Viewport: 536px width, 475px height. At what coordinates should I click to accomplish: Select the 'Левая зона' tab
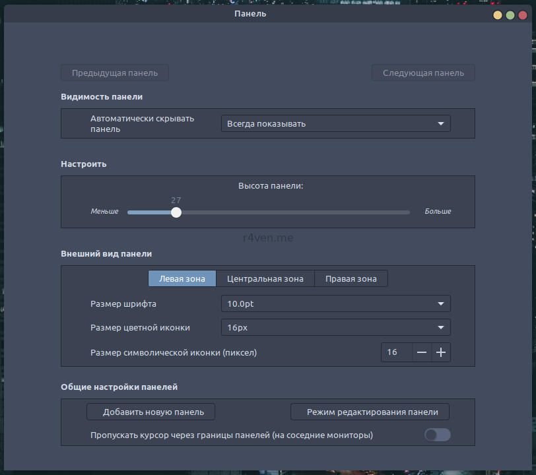(182, 278)
